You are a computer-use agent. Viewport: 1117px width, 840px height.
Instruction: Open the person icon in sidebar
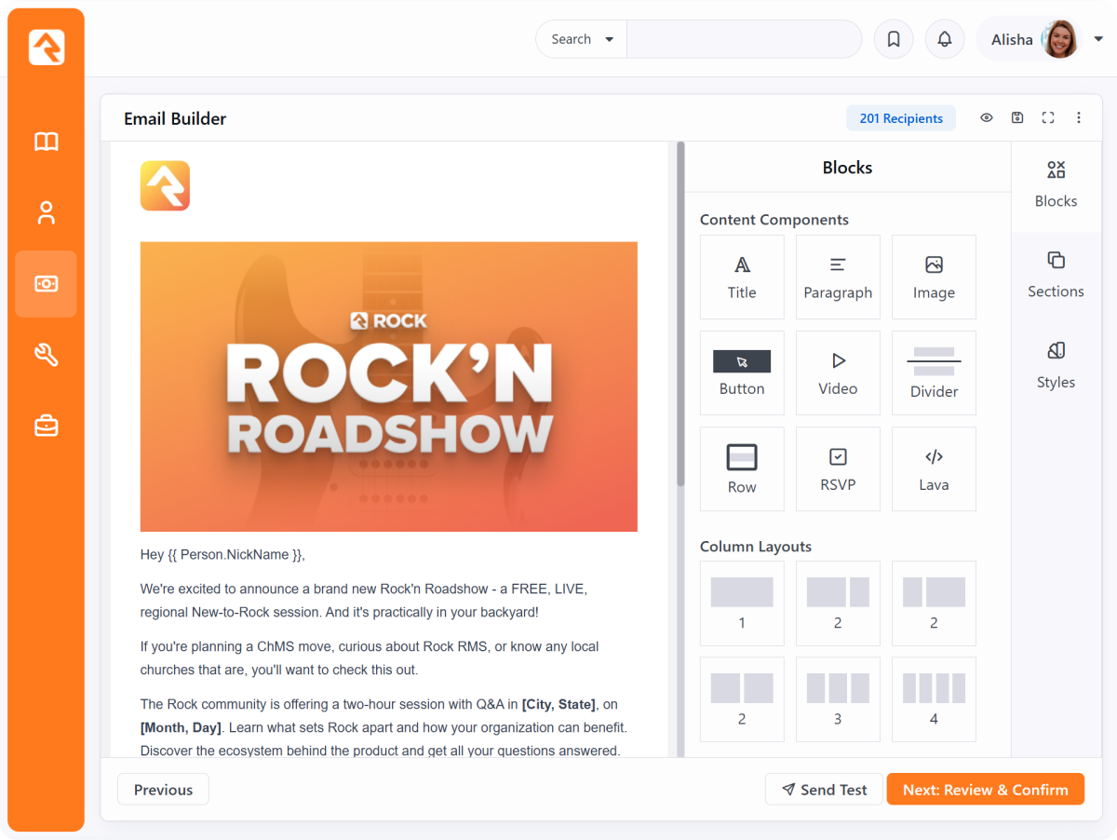(x=47, y=212)
